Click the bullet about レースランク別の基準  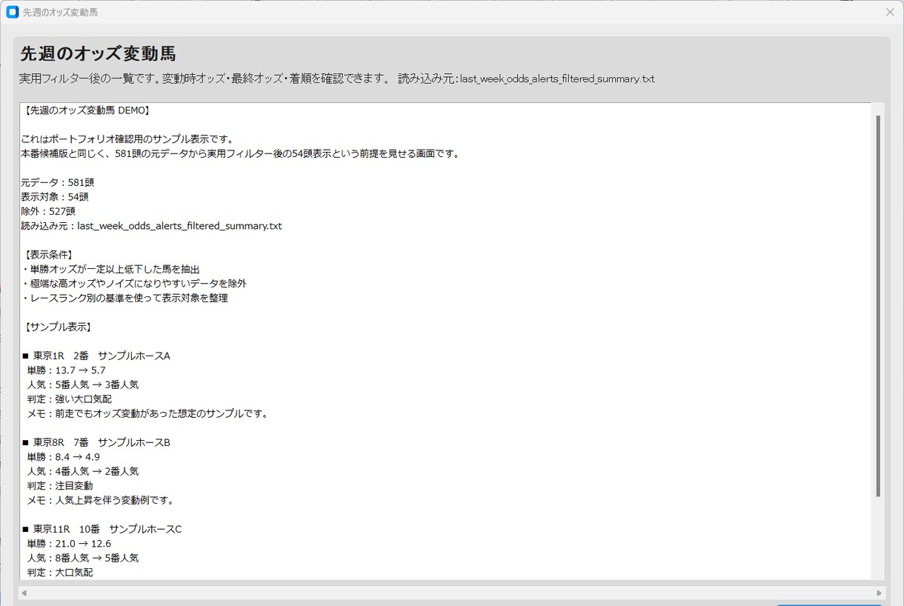(x=125, y=298)
